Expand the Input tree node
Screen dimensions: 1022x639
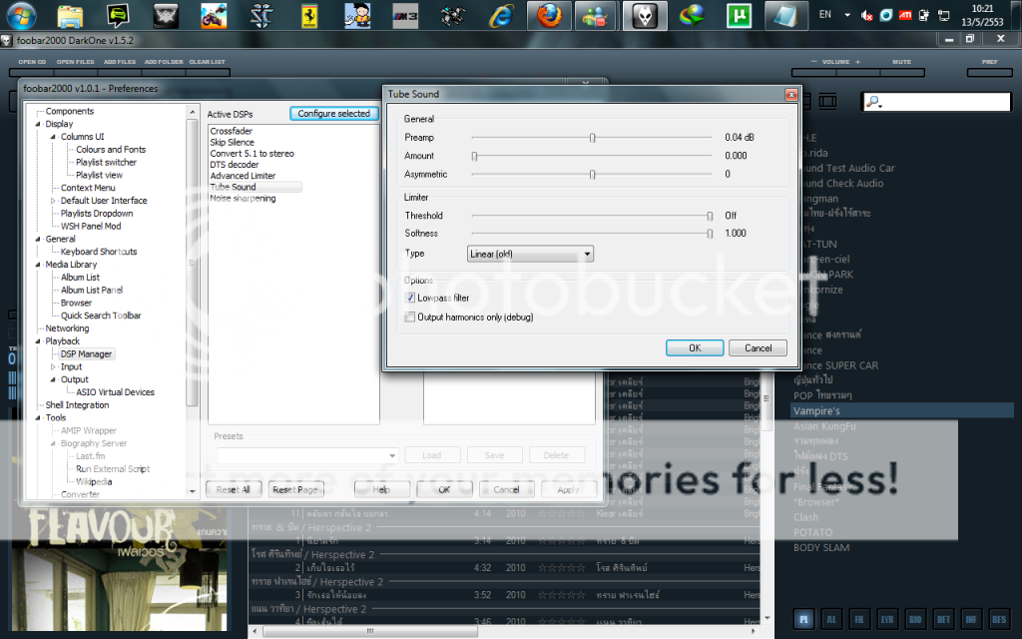click(x=53, y=367)
